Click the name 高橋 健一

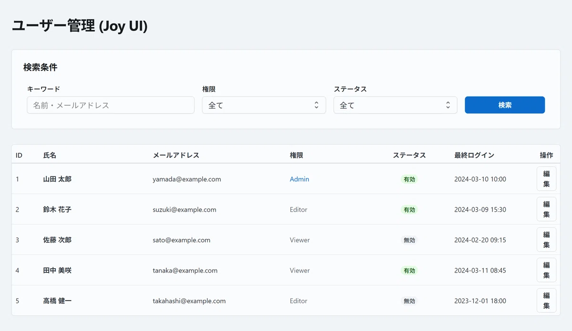click(57, 301)
